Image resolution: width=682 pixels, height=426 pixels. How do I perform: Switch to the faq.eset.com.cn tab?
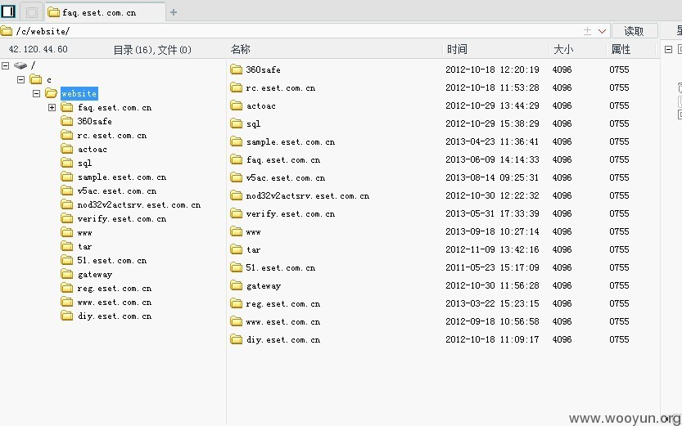105,12
